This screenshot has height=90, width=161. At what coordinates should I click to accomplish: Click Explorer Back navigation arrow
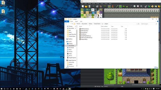[x=66, y=24]
